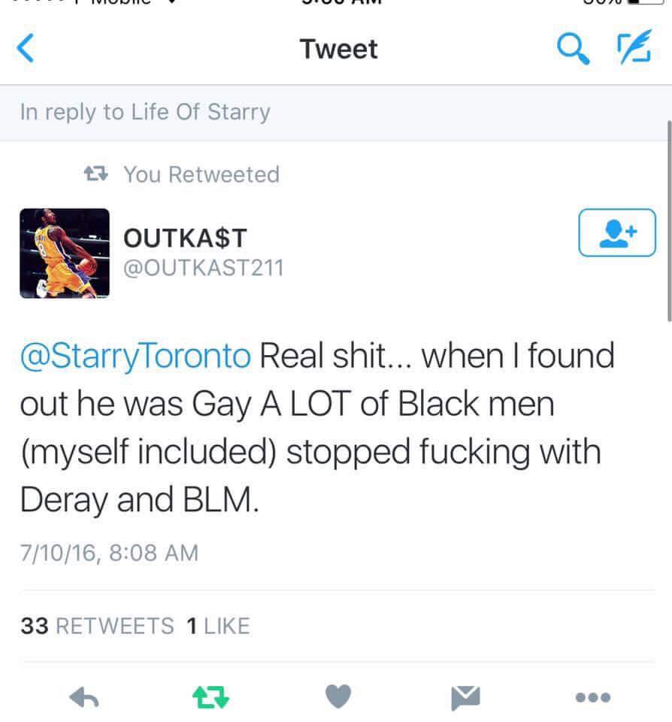Viewport: 672px width, 722px height.
Task: Click the scrollbar on the right edge
Action: (668, 218)
